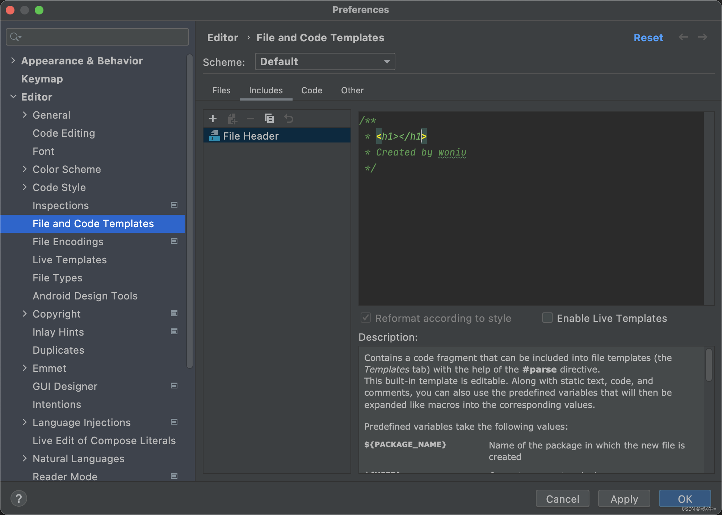Click the Editor breadcrumb
The height and width of the screenshot is (515, 722).
point(223,38)
